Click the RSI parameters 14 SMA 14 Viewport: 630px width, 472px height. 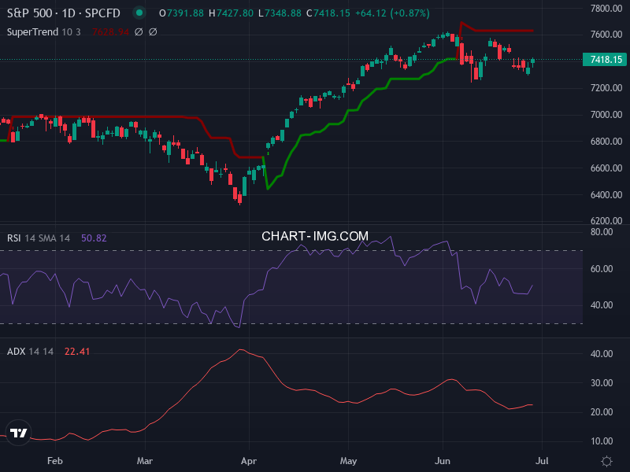pos(47,238)
